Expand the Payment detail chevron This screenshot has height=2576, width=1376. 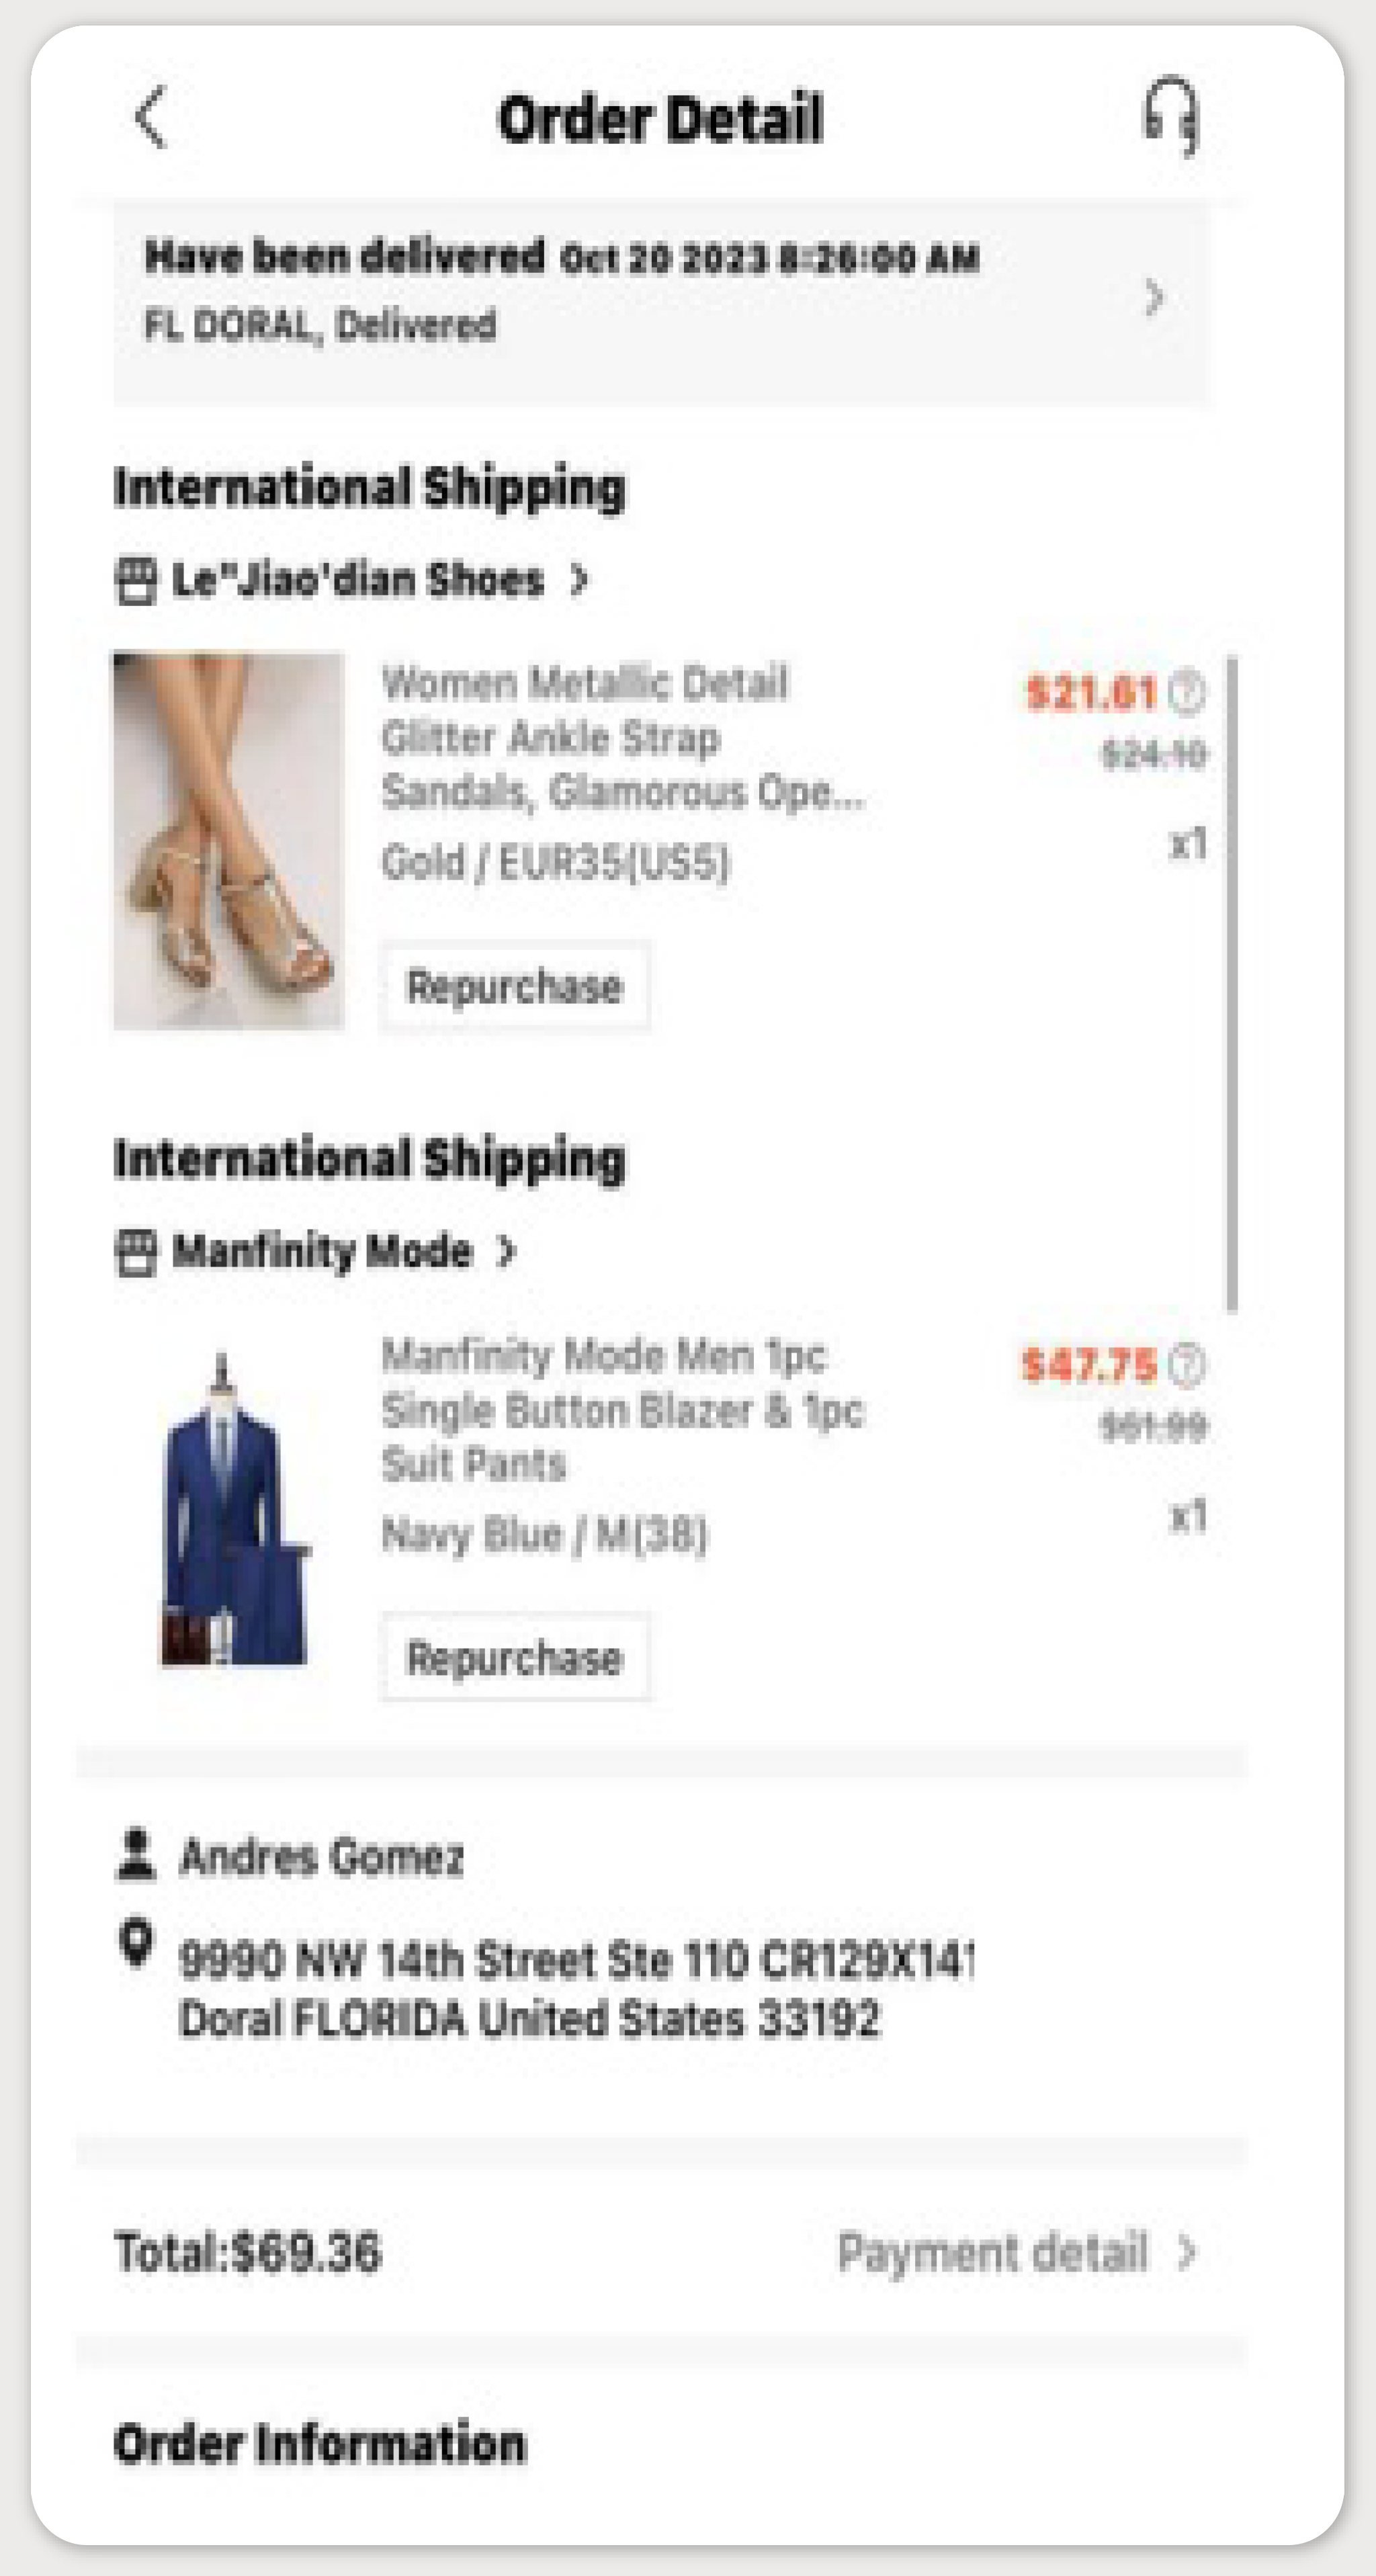click(x=1187, y=2253)
